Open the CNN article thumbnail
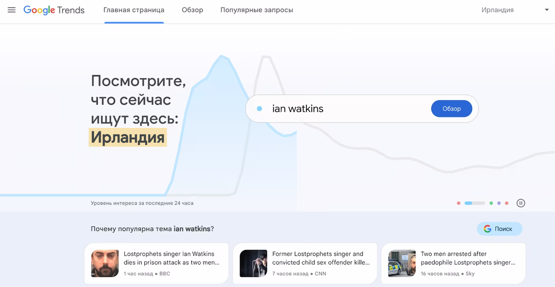 (253, 263)
